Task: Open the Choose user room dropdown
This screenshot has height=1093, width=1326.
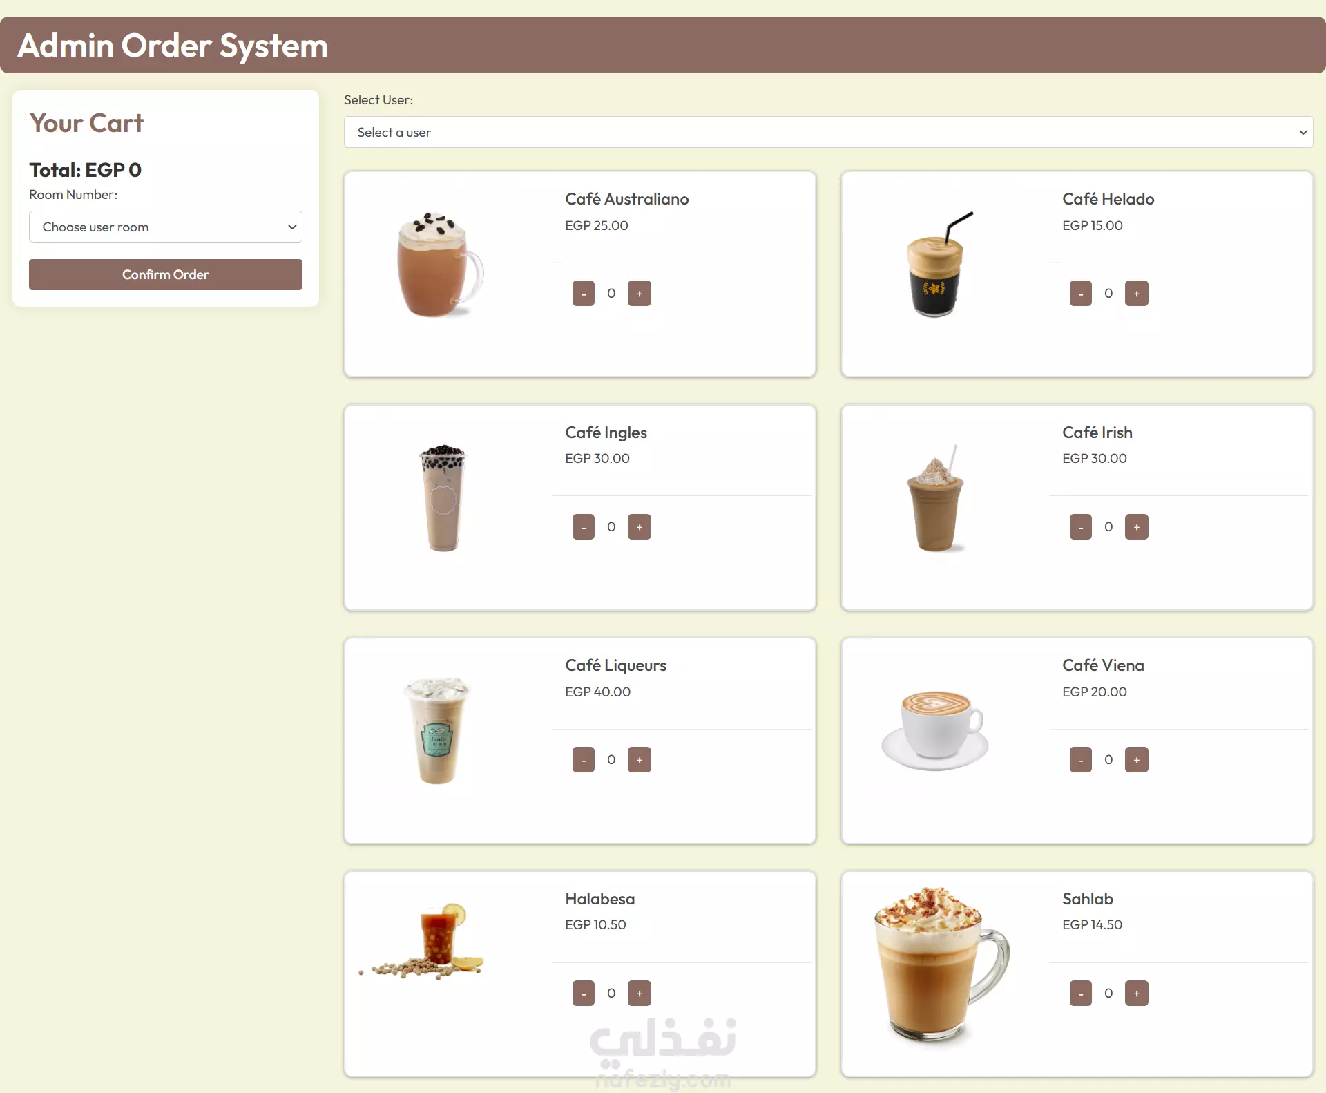Action: click(x=166, y=227)
